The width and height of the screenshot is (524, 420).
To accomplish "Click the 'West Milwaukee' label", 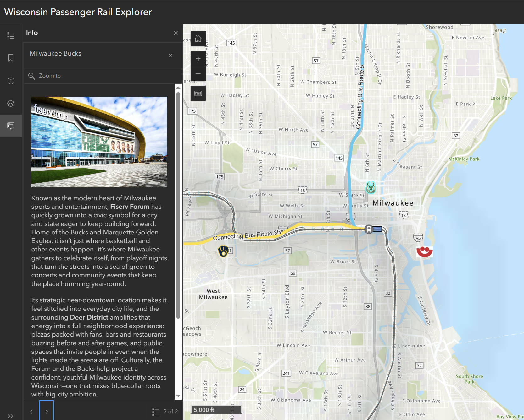I will click(213, 294).
